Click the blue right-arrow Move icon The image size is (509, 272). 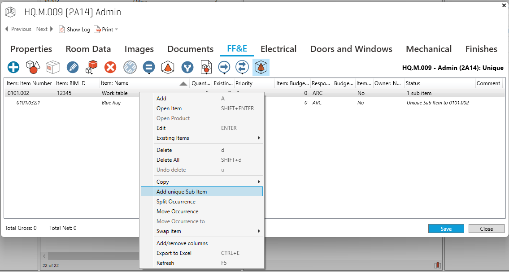[x=224, y=67]
